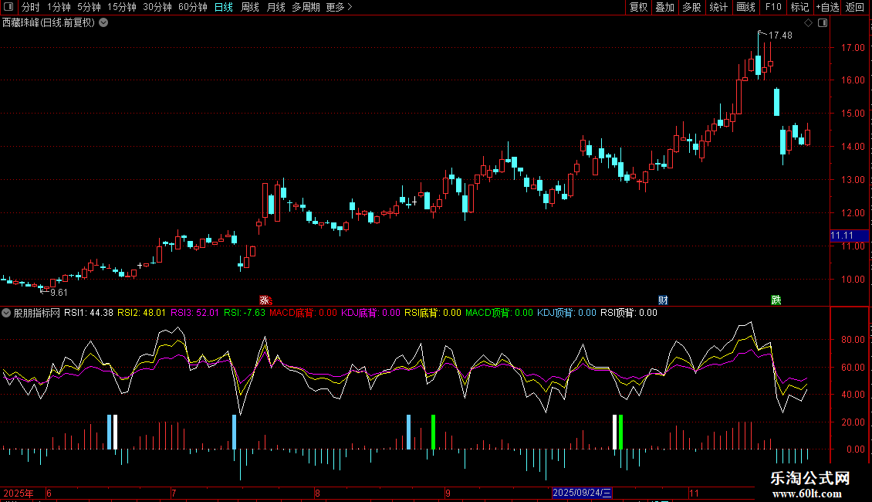Click the RSI3: 52.01 value
The width and height of the screenshot is (872, 502).
(194, 313)
